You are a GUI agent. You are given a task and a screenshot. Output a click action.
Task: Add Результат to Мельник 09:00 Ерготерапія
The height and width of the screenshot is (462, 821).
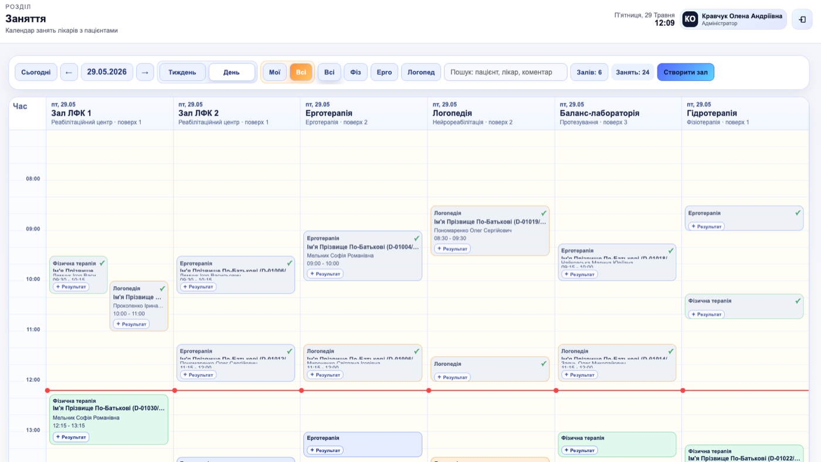pyautogui.click(x=325, y=274)
